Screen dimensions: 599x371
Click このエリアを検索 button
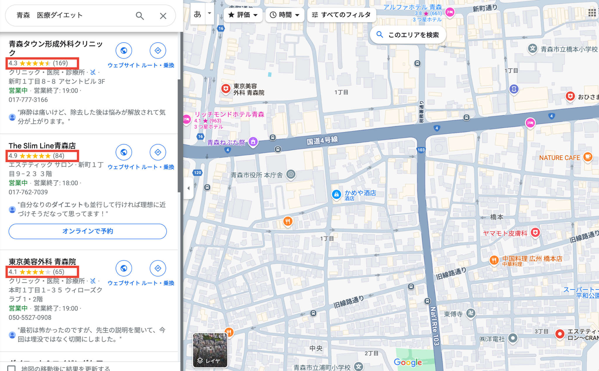(408, 35)
